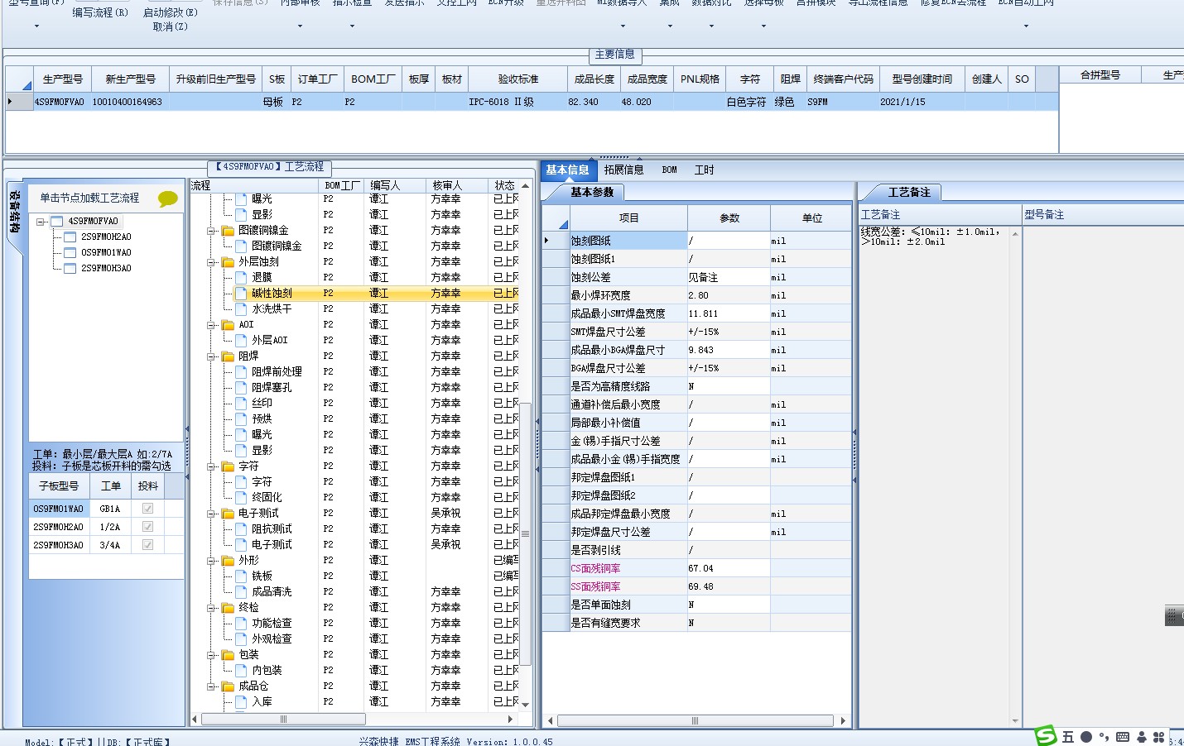Open dropdown arrow under 选择母板 toolbar button
1184x746 pixels.
pyautogui.click(x=763, y=26)
